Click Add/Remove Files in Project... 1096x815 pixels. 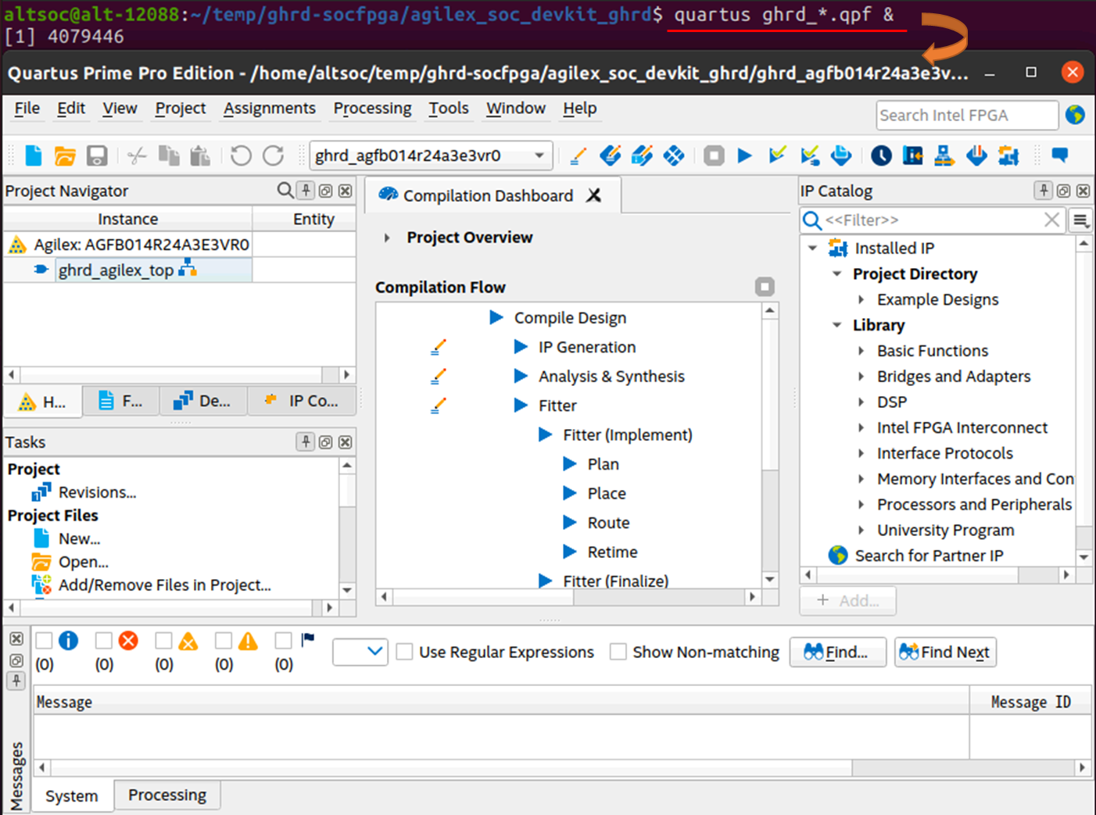pyautogui.click(x=164, y=584)
